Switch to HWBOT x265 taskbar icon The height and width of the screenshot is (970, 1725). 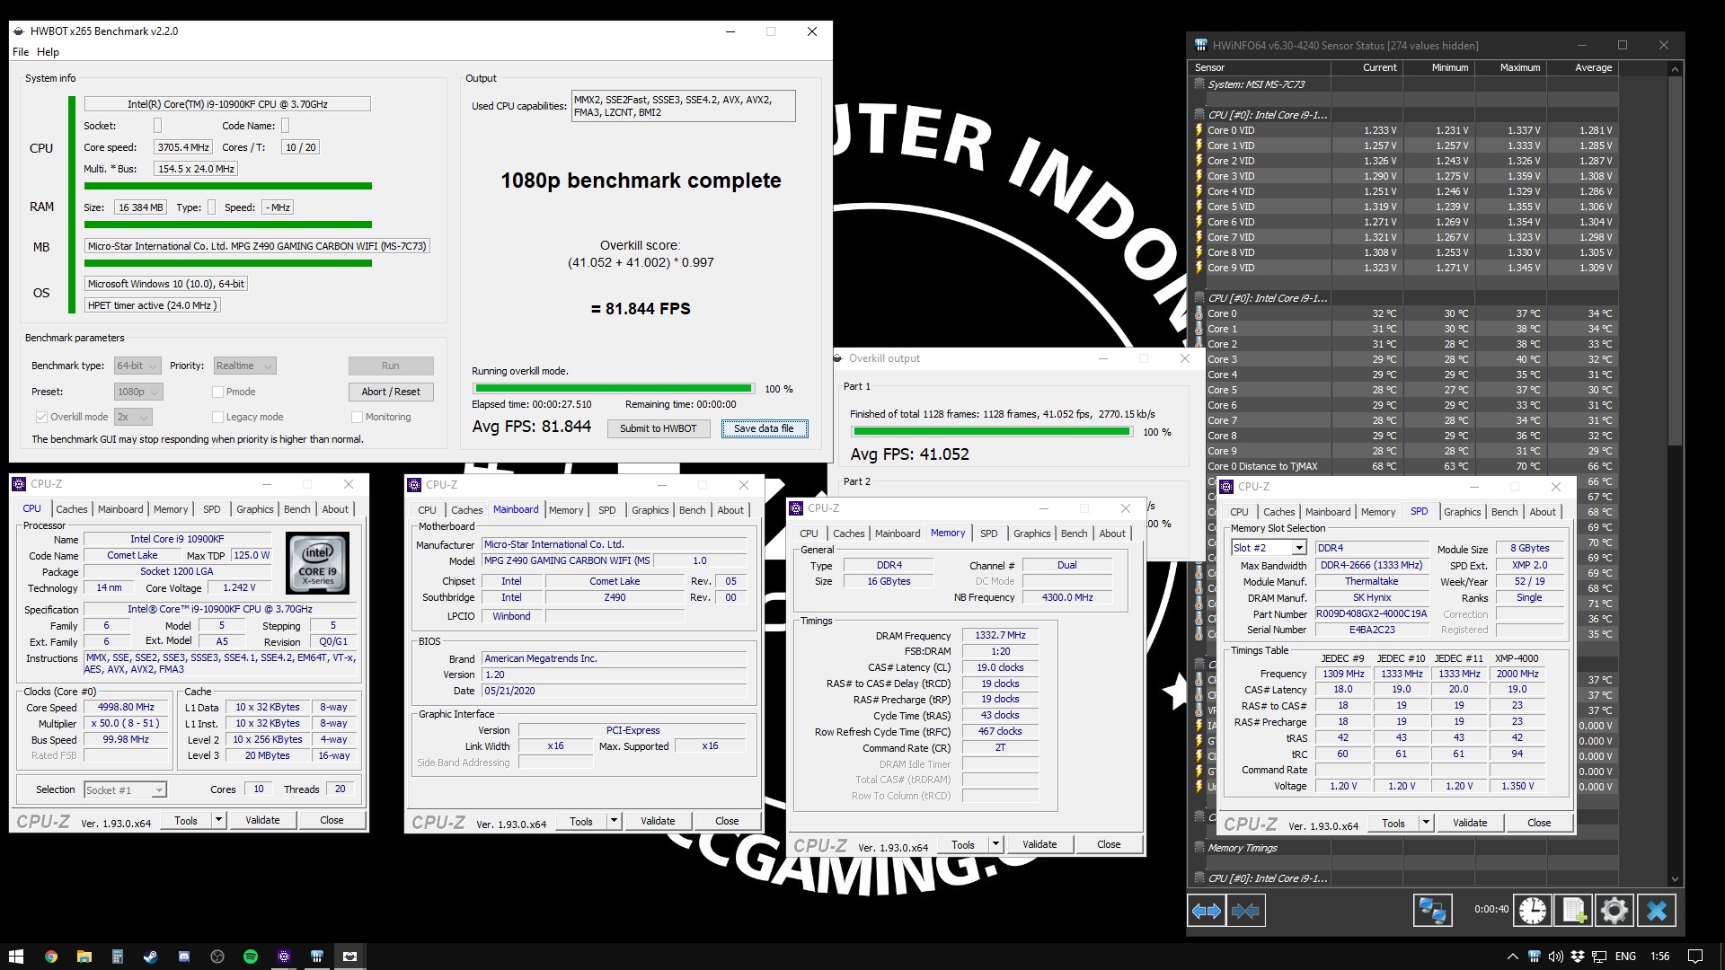(x=350, y=957)
